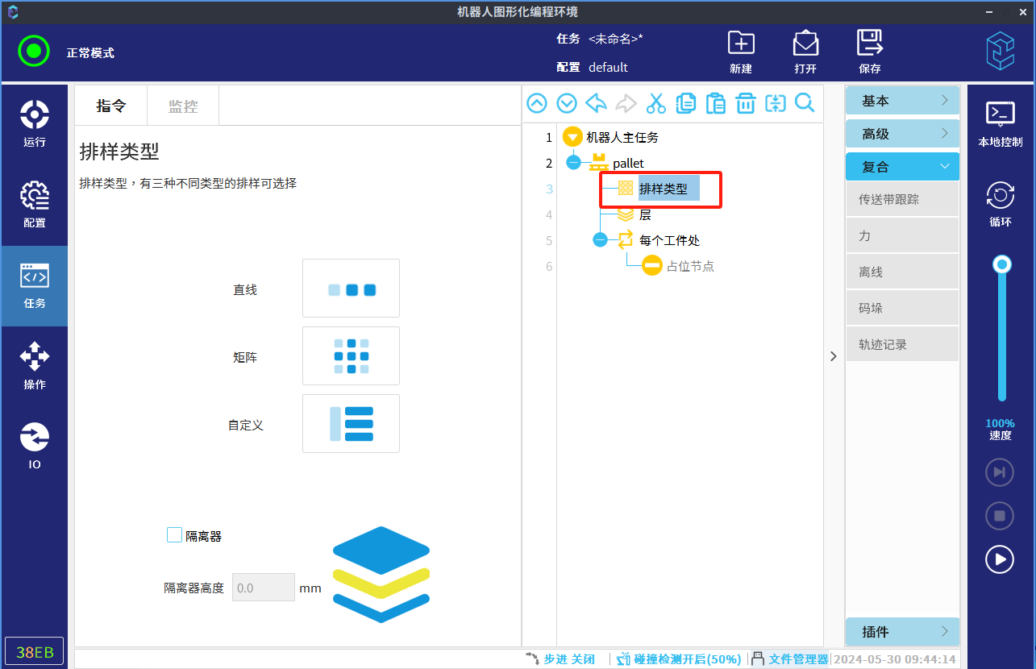Select the 矩阵 pattern type button

(351, 355)
